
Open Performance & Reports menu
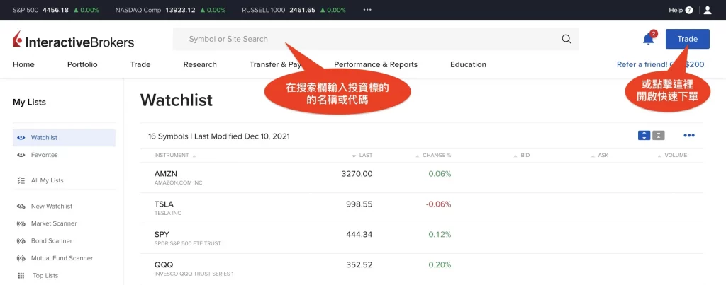point(376,64)
